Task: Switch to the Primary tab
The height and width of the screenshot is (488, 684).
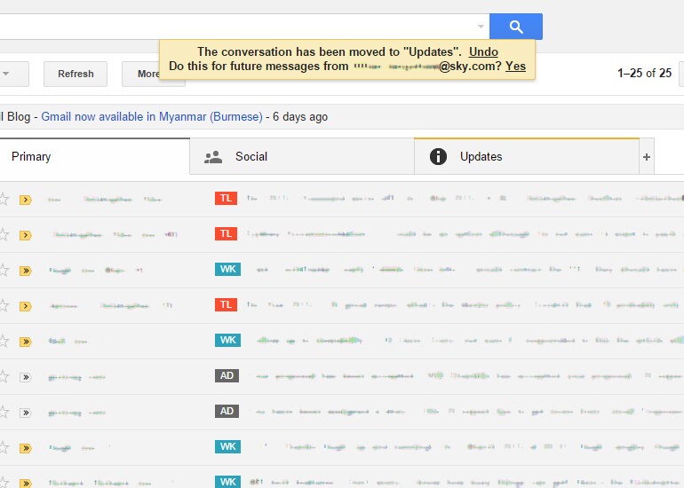Action: click(x=95, y=156)
